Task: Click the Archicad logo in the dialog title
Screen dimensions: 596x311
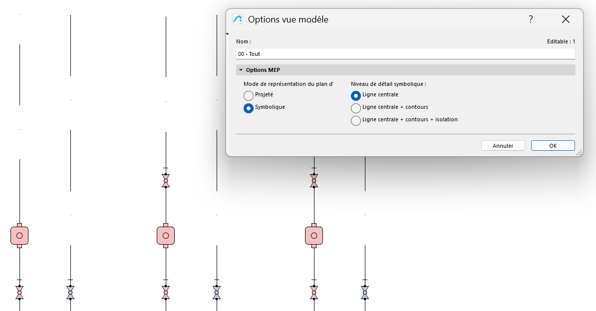Action: (x=238, y=19)
